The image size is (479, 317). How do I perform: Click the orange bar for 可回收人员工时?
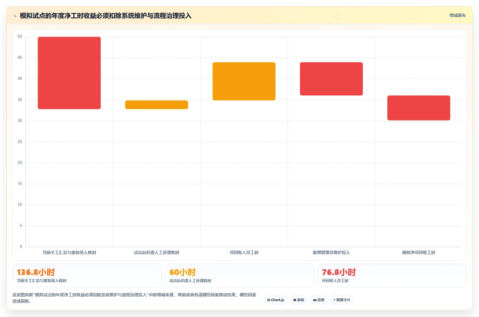[244, 81]
